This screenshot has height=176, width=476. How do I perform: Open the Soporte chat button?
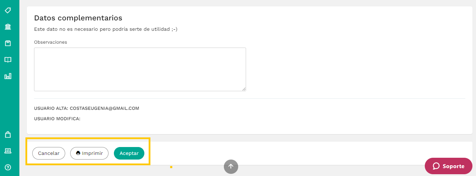[448, 166]
